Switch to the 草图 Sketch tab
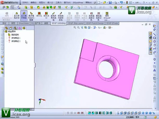The width and height of the screenshot is (159, 119). tap(13, 23)
